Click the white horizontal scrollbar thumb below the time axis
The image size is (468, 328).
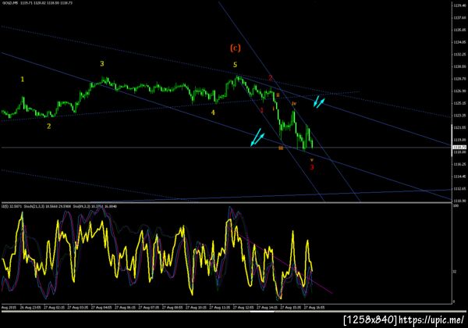click(x=262, y=312)
